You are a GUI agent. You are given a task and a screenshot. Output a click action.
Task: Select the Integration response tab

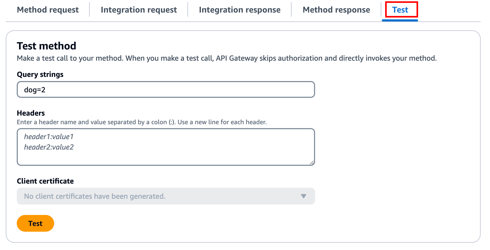tap(240, 10)
